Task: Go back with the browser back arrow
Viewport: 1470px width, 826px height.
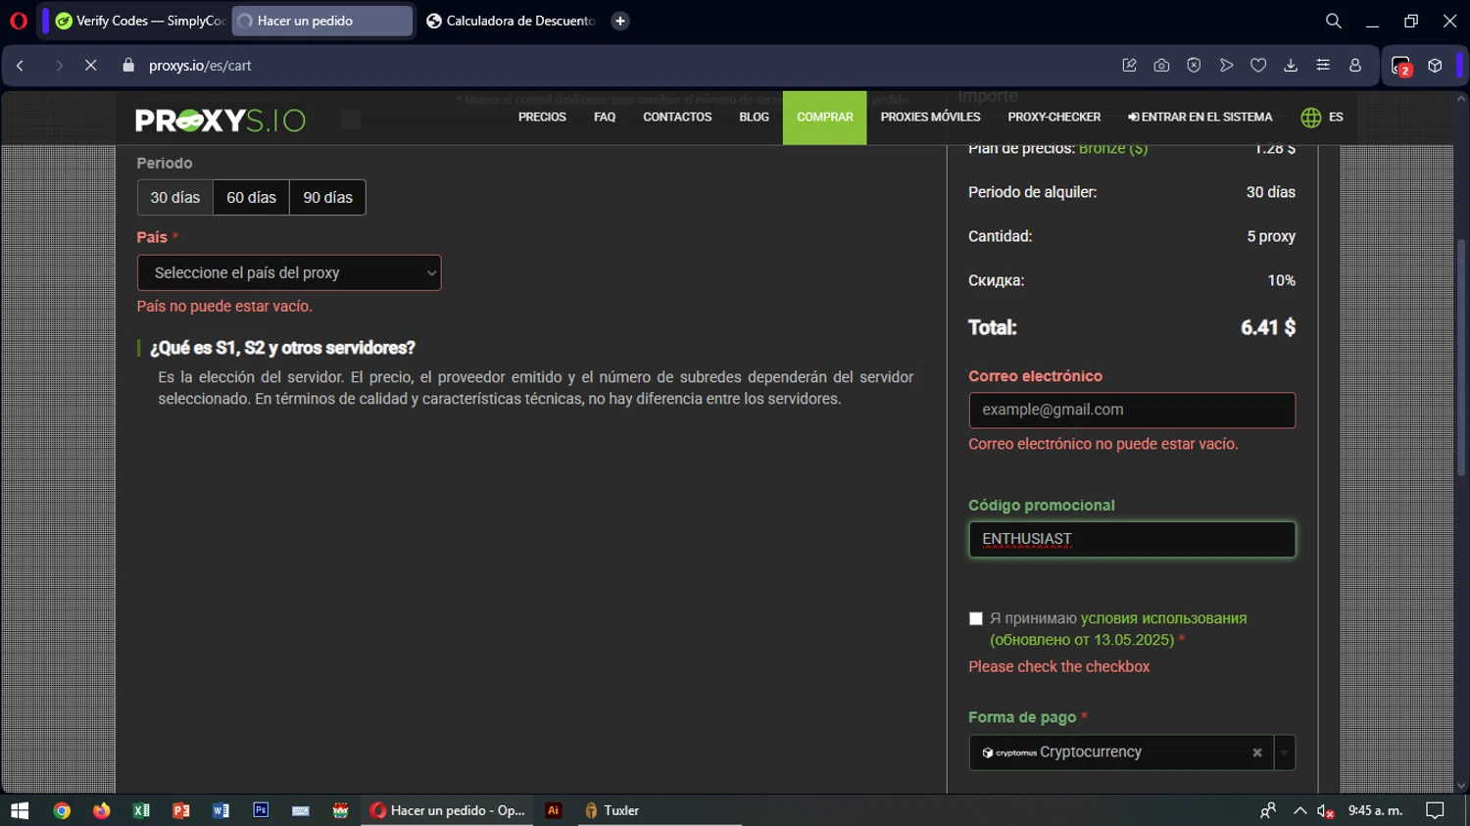Action: tap(21, 66)
